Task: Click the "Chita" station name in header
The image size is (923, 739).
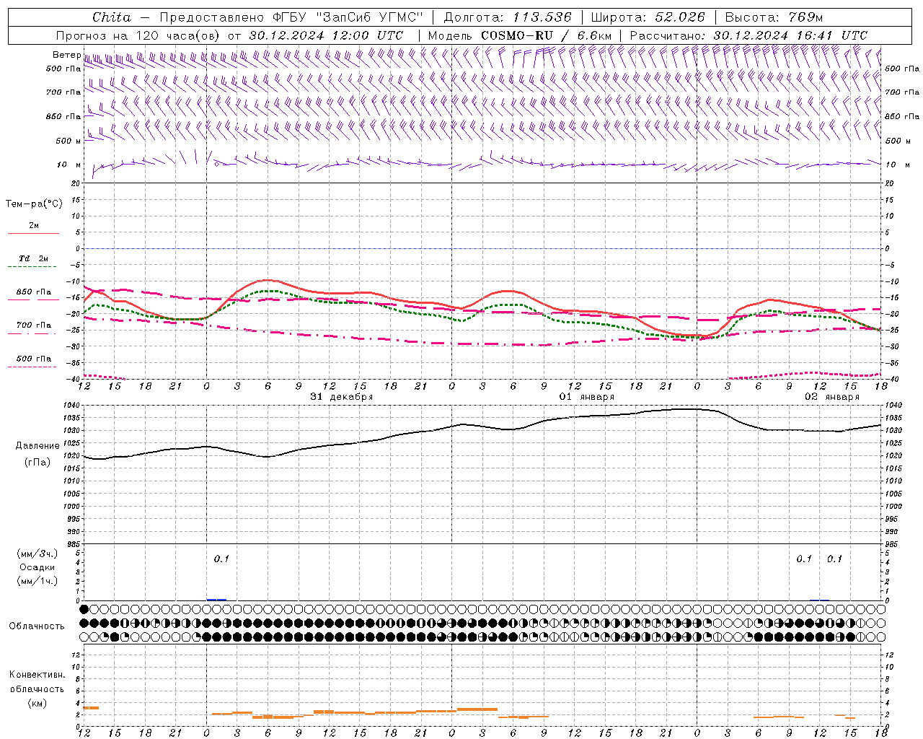Action: [112, 17]
